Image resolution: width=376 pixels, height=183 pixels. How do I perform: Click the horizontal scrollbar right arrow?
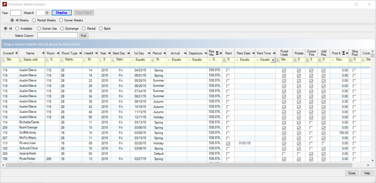(368, 165)
